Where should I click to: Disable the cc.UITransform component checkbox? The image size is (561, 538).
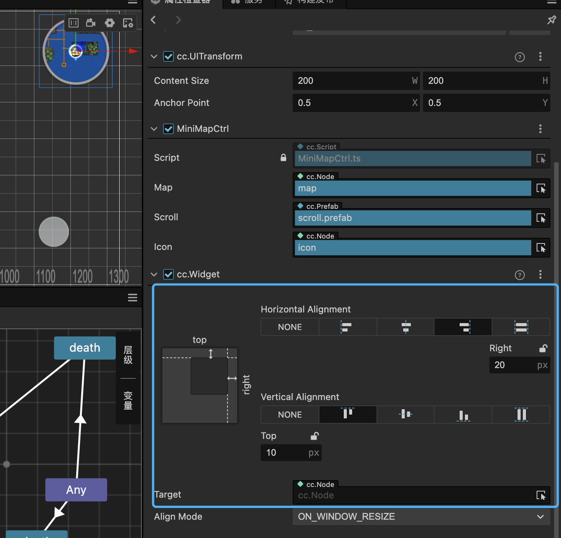[168, 56]
